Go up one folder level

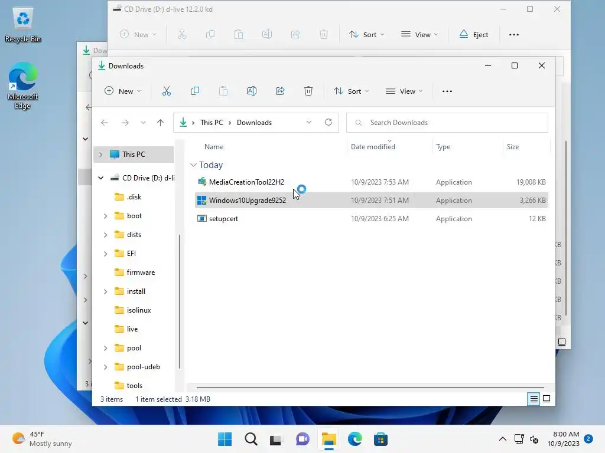tap(161, 123)
